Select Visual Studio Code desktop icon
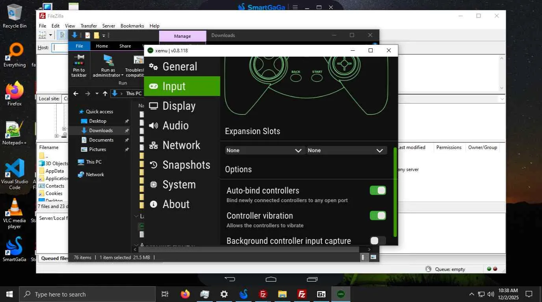Viewport: 542px width, 302px height. (15, 175)
